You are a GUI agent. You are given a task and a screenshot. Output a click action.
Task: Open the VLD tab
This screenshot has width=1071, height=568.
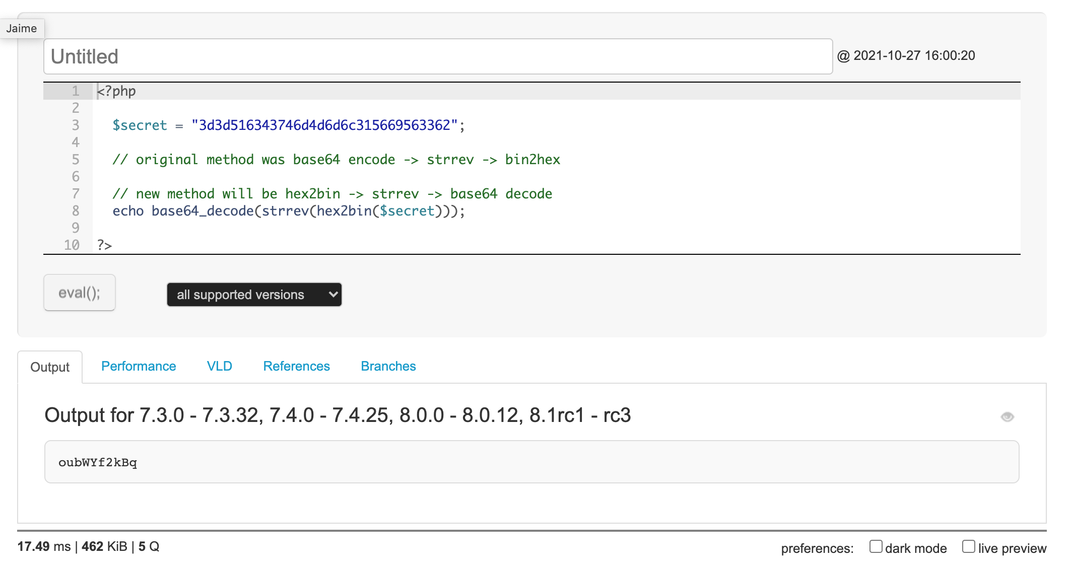[x=219, y=366]
